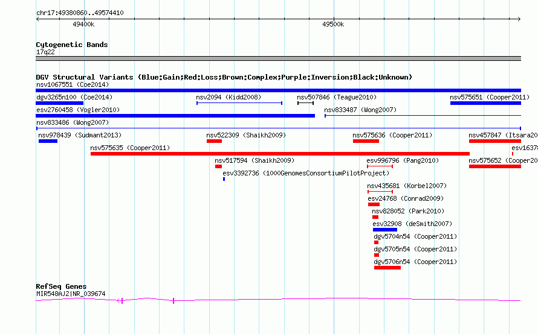Image resolution: width=538 pixels, height=334 pixels.
Task: Click nsv435681 (Korbel2007) label
Action: coord(407,186)
